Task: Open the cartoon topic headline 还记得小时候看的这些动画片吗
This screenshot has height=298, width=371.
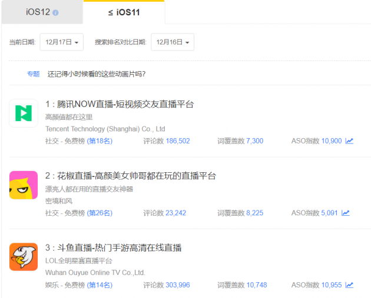Action: 97,74
